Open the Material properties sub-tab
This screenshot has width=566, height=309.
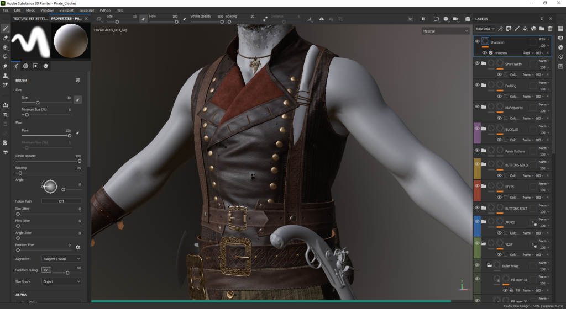pyautogui.click(x=45, y=66)
